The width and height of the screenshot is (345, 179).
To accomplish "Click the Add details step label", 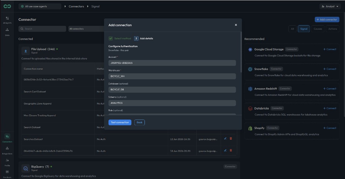I will pyautogui.click(x=147, y=38).
